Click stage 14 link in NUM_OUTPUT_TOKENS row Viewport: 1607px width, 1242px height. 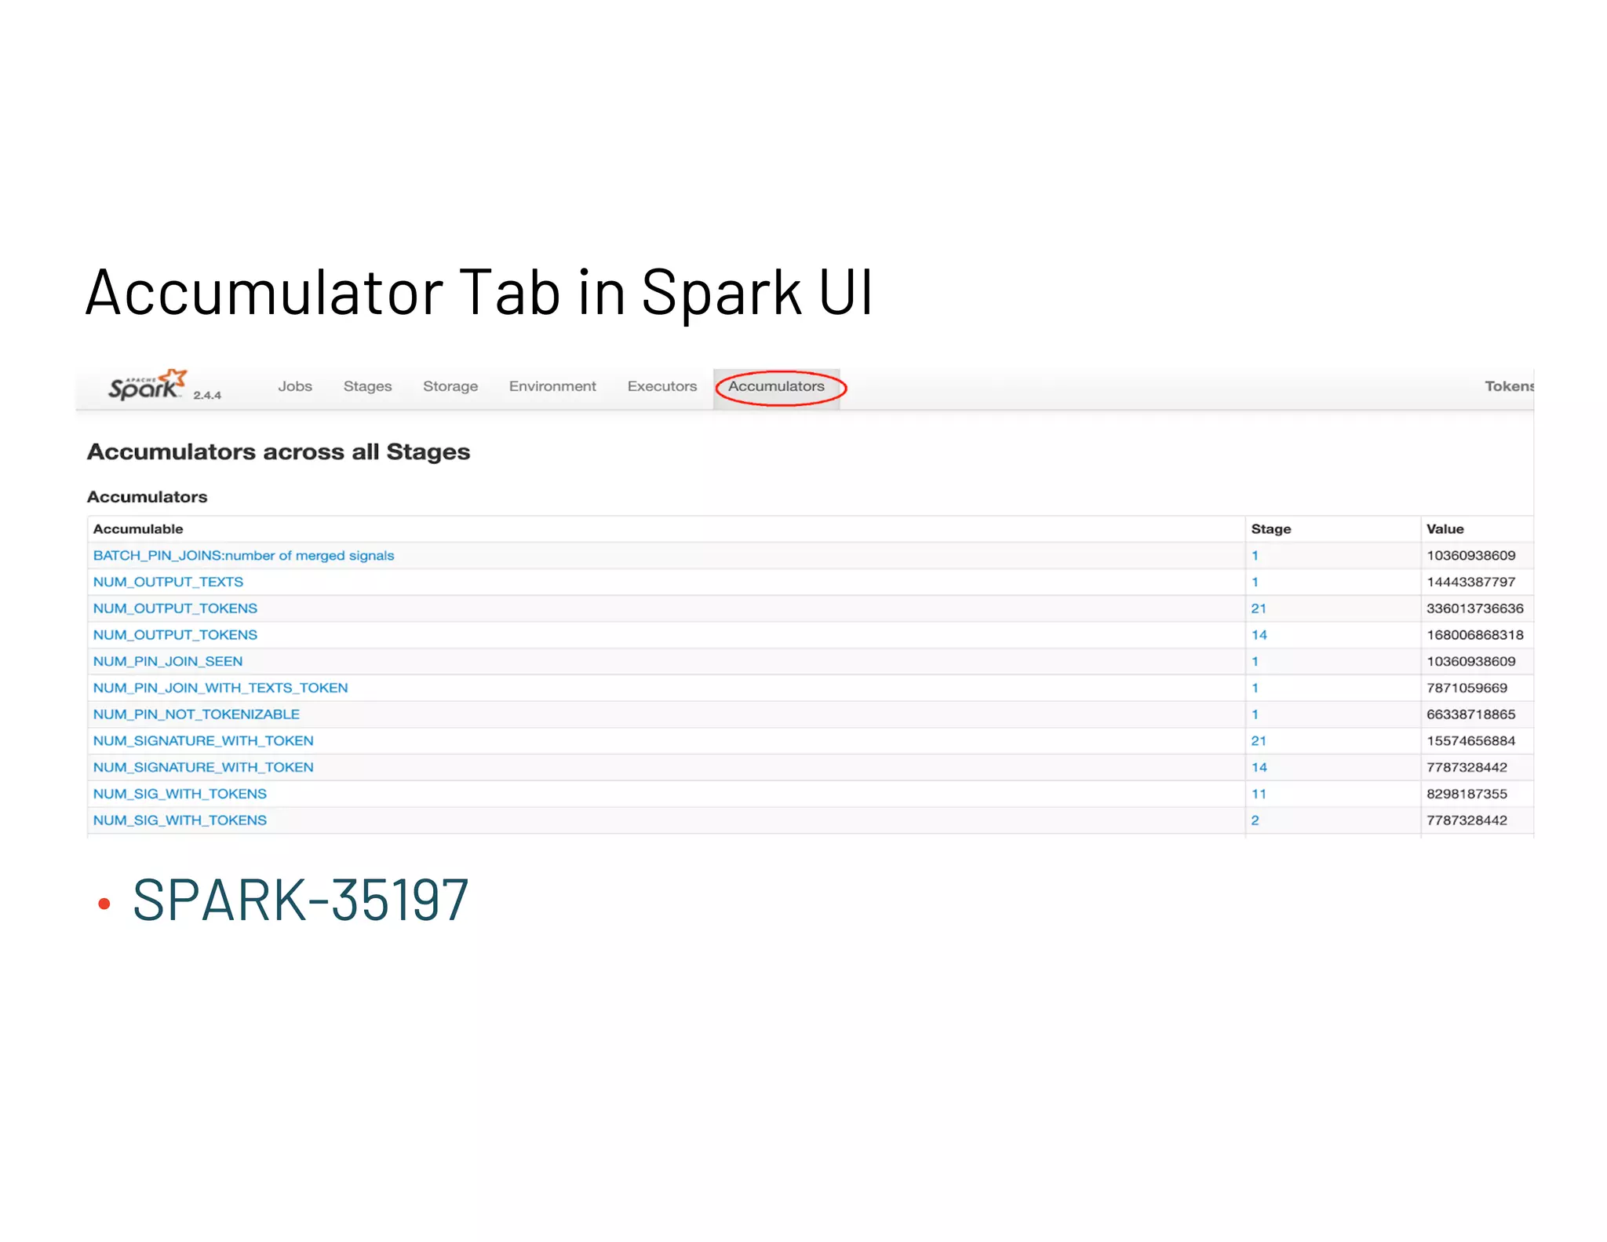point(1259,635)
